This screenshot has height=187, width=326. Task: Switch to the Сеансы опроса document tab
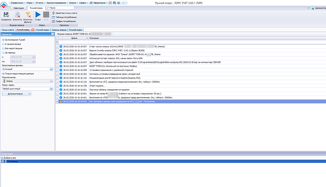point(59,30)
